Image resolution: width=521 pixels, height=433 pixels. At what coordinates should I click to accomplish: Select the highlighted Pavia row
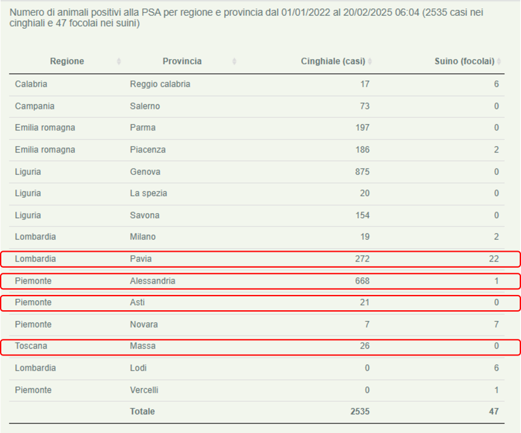pyautogui.click(x=260, y=259)
